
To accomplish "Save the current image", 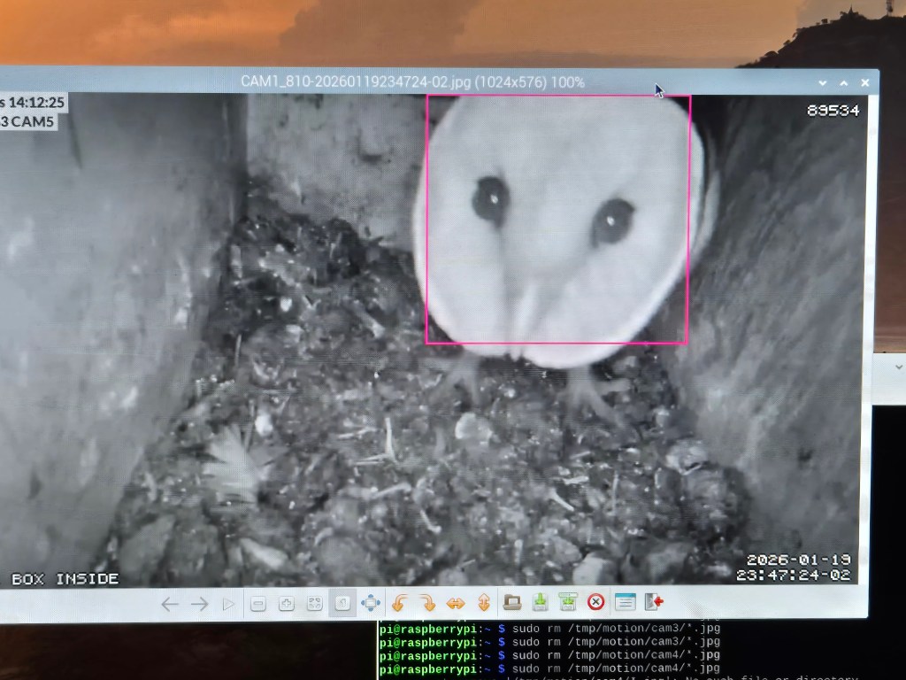I will [x=540, y=603].
